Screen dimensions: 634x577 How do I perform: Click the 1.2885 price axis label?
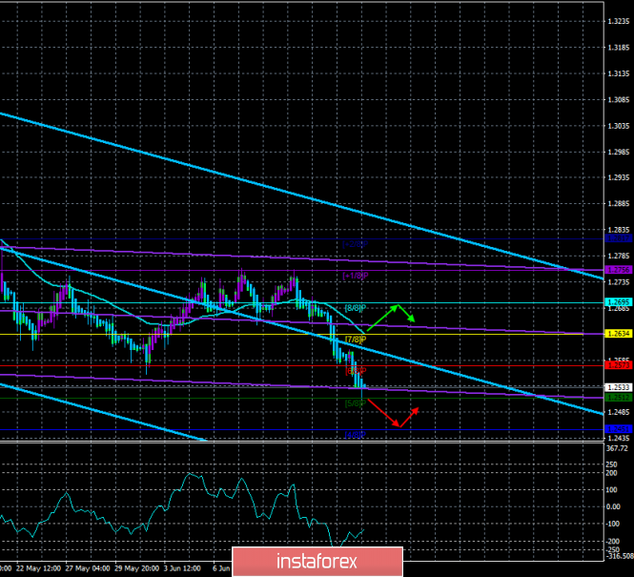coord(619,203)
